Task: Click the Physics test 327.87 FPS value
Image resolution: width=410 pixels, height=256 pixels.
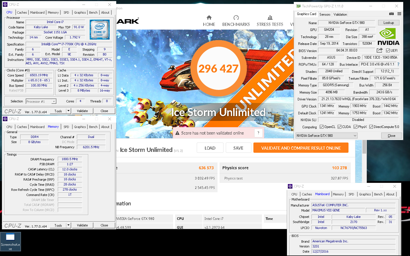Action: pos(339,178)
